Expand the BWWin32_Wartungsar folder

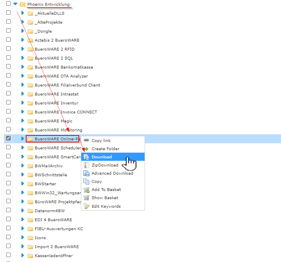(x=22, y=192)
